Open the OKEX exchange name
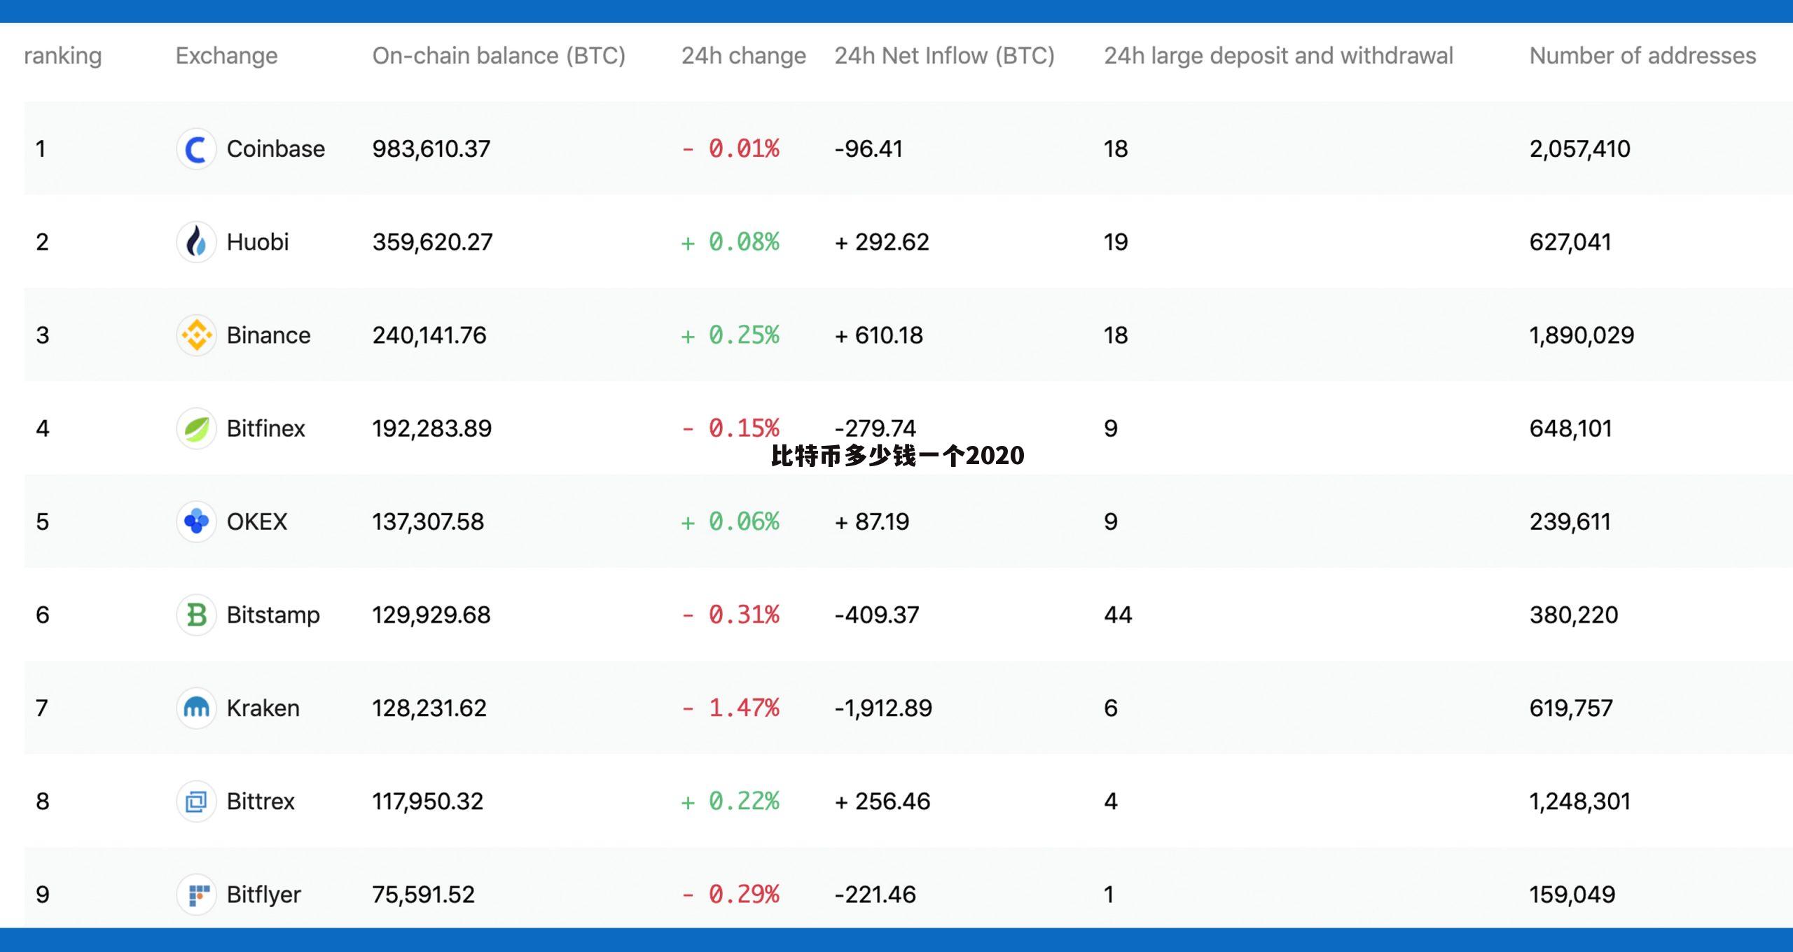Image resolution: width=1793 pixels, height=952 pixels. click(x=257, y=521)
